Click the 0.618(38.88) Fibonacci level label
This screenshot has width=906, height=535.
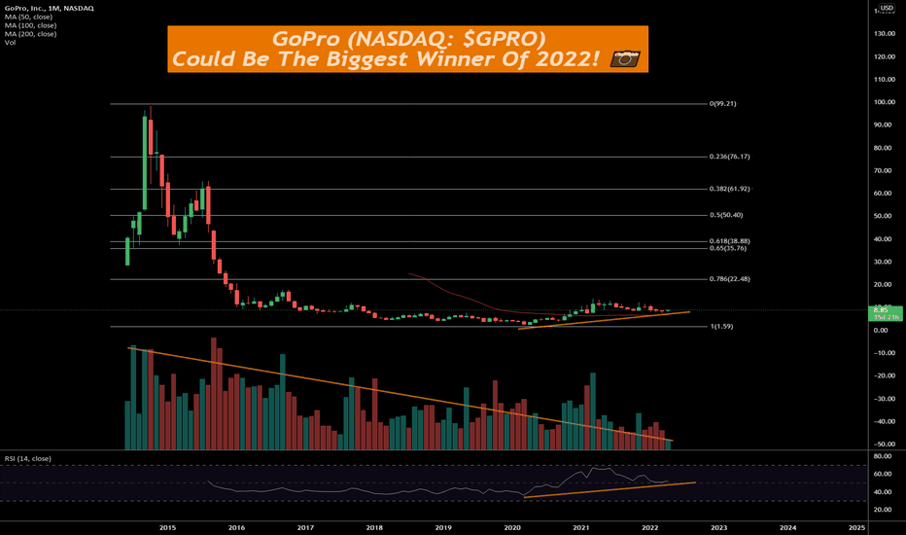click(x=730, y=241)
